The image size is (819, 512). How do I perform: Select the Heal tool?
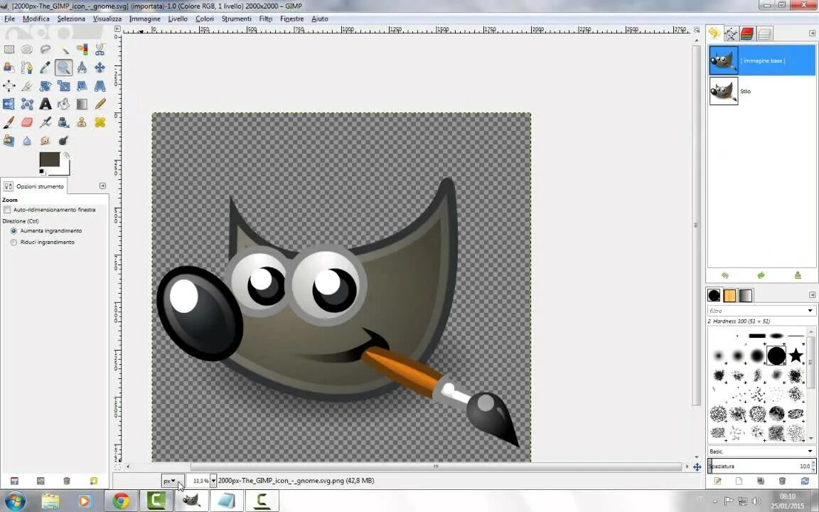pyautogui.click(x=100, y=122)
